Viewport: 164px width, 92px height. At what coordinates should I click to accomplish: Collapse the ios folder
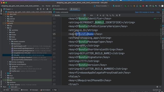[6, 28]
